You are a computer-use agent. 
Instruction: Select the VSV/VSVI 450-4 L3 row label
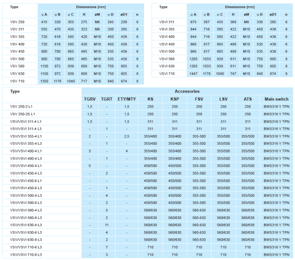tap(26, 173)
